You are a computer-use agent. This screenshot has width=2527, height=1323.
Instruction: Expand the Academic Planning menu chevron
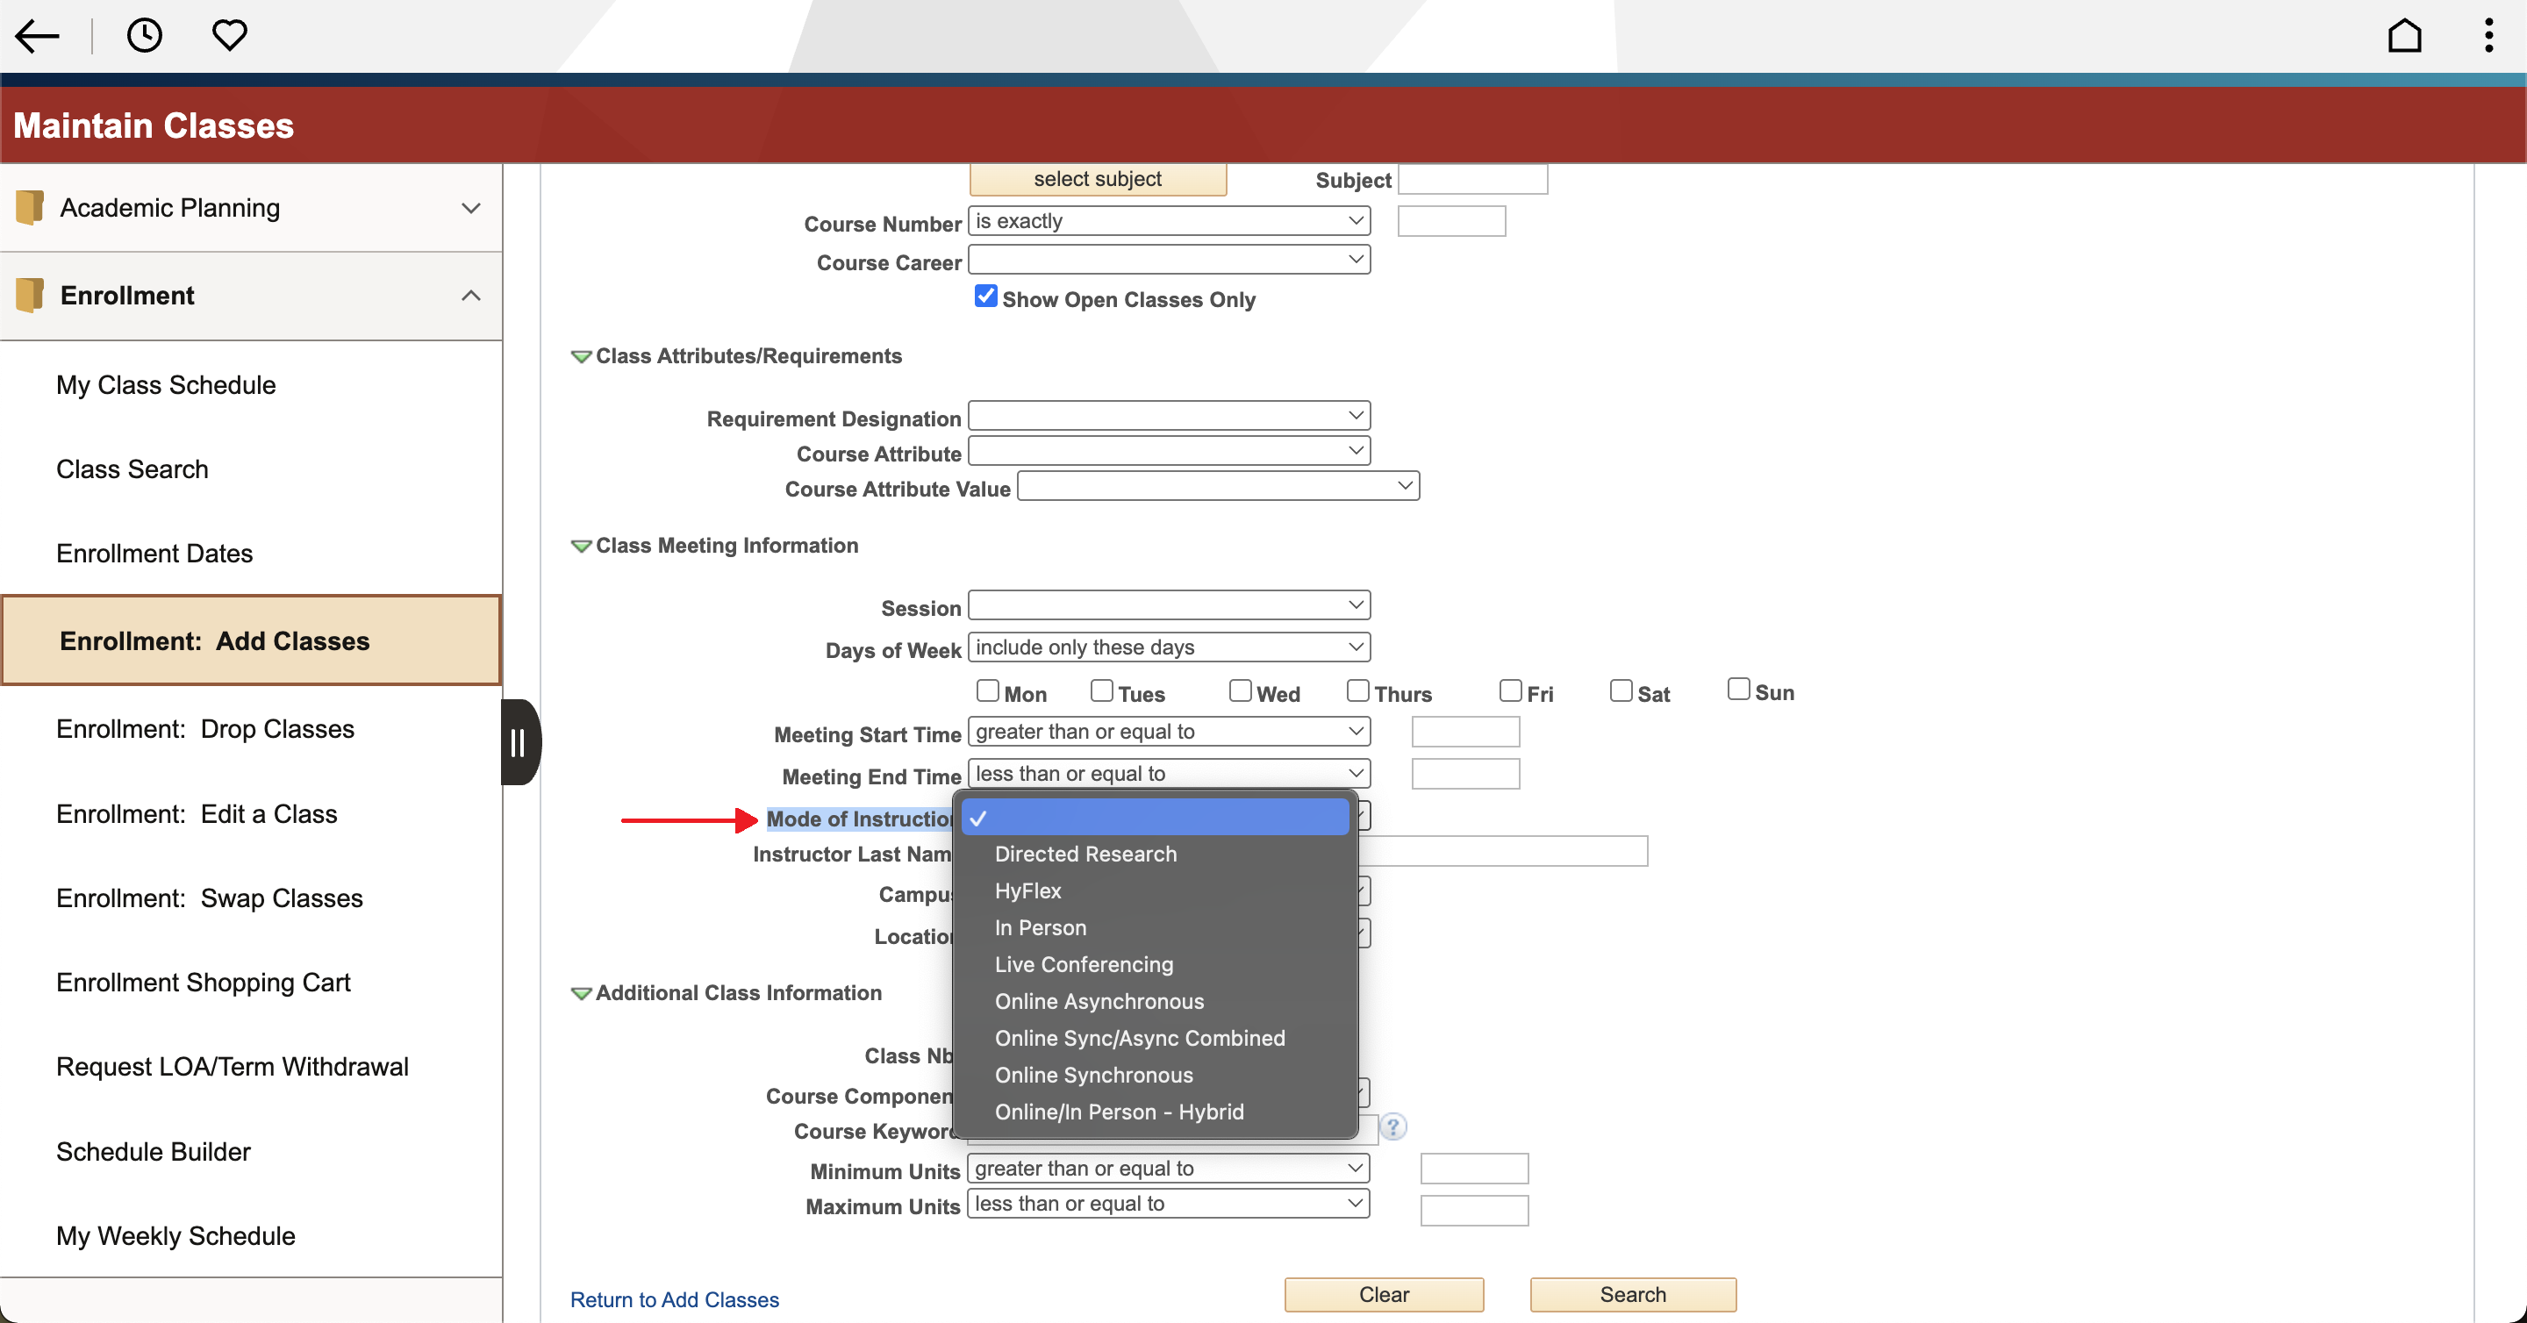point(471,208)
